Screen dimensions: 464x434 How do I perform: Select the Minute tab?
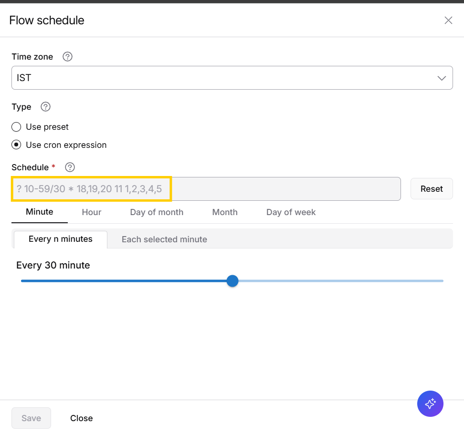[40, 212]
